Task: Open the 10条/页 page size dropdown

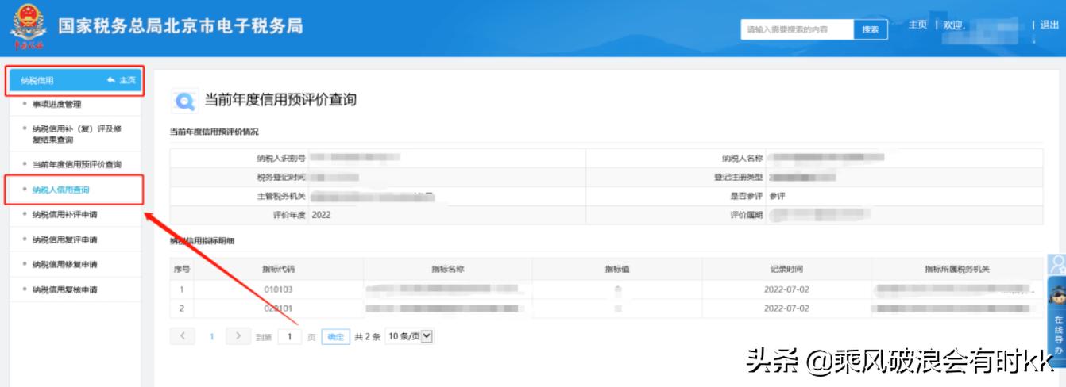Action: (408, 337)
